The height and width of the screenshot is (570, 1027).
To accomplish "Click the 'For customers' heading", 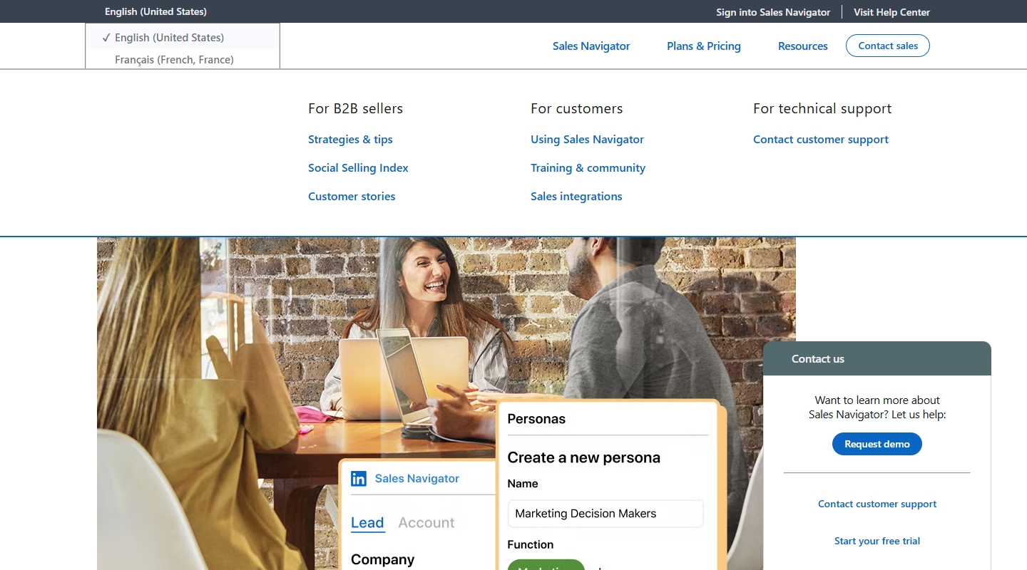I will 576,108.
